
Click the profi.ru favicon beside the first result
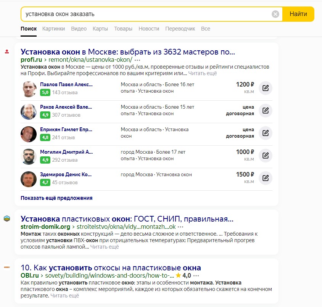[7, 51]
